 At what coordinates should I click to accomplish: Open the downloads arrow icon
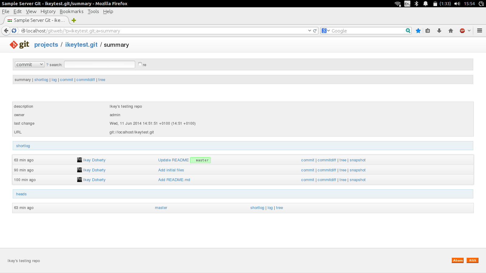point(439,31)
